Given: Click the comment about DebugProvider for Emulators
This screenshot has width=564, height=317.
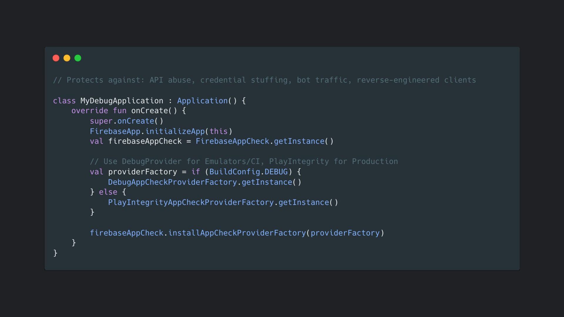Looking at the screenshot, I should click(x=244, y=161).
